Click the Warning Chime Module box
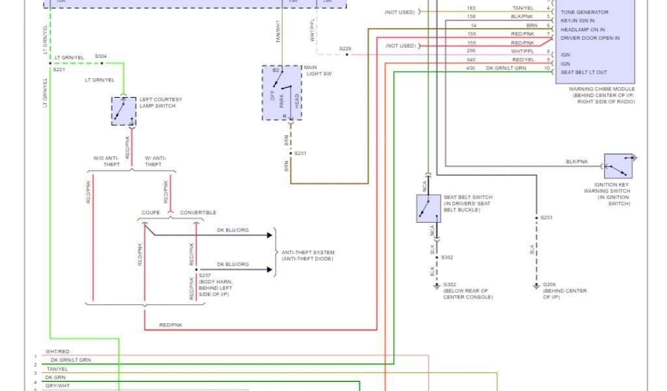The height and width of the screenshot is (391, 667). coord(593,39)
